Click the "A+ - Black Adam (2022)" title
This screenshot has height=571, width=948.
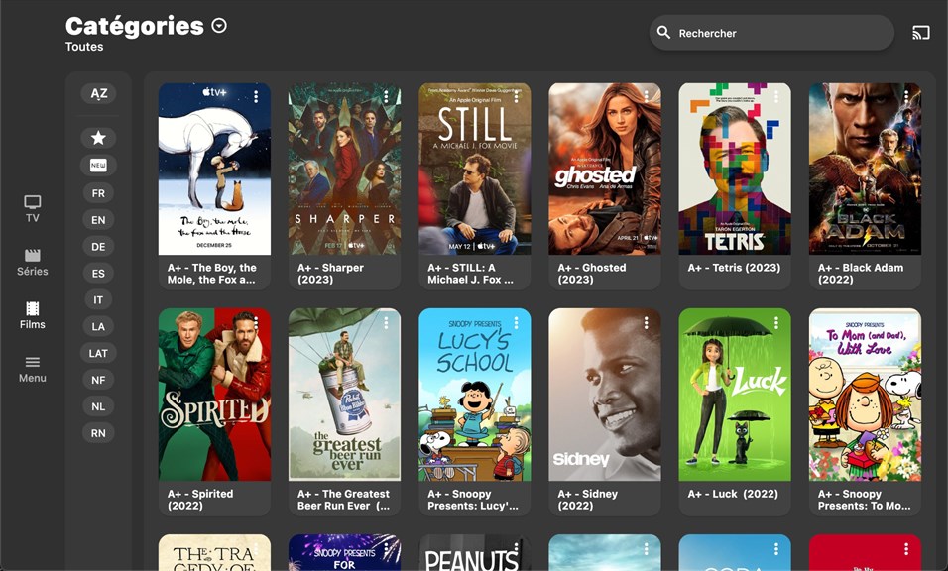click(x=861, y=274)
